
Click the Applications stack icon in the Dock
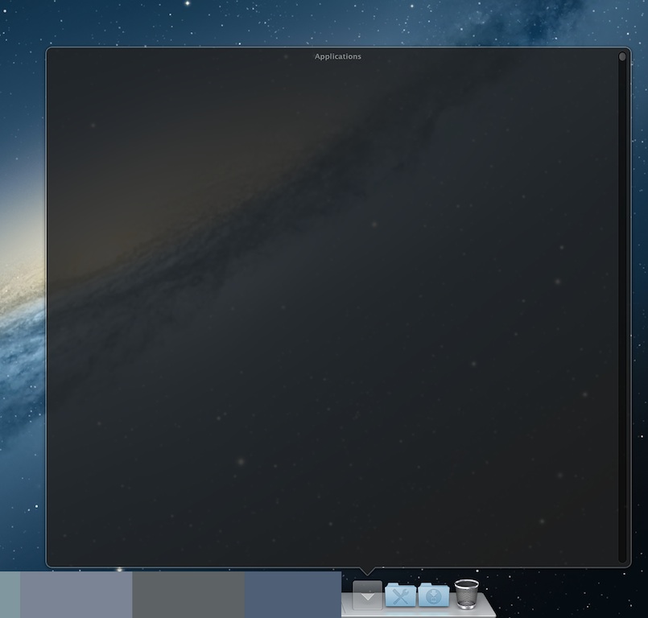367,595
